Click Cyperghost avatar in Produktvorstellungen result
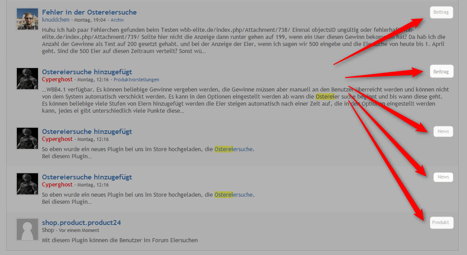Screen dimensions: 467x255 click(x=27, y=79)
